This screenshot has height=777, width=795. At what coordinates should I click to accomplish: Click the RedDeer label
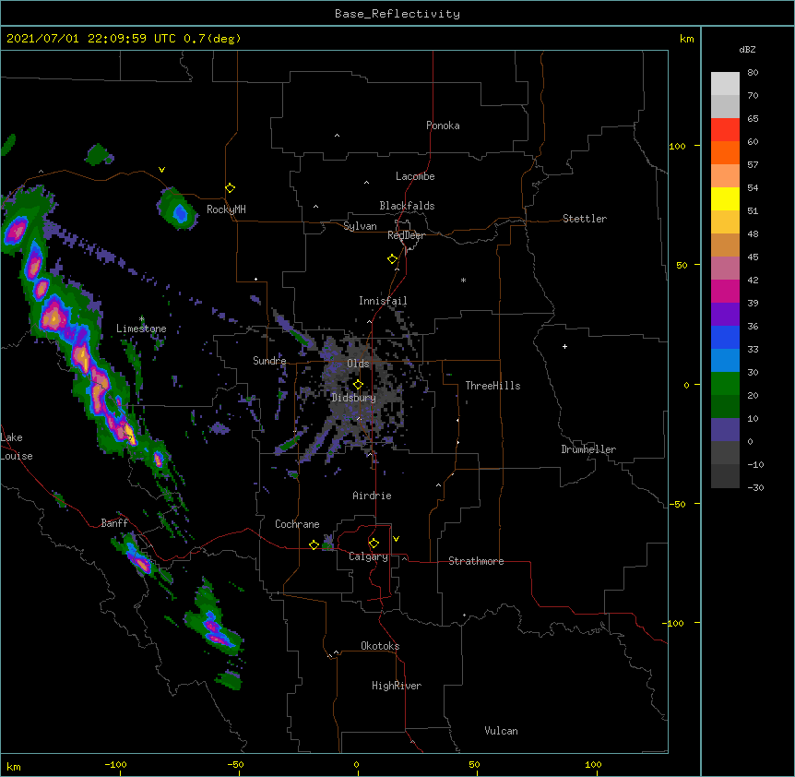(406, 235)
